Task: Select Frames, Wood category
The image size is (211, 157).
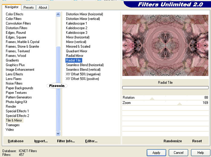Action: pyautogui.click(x=16, y=56)
